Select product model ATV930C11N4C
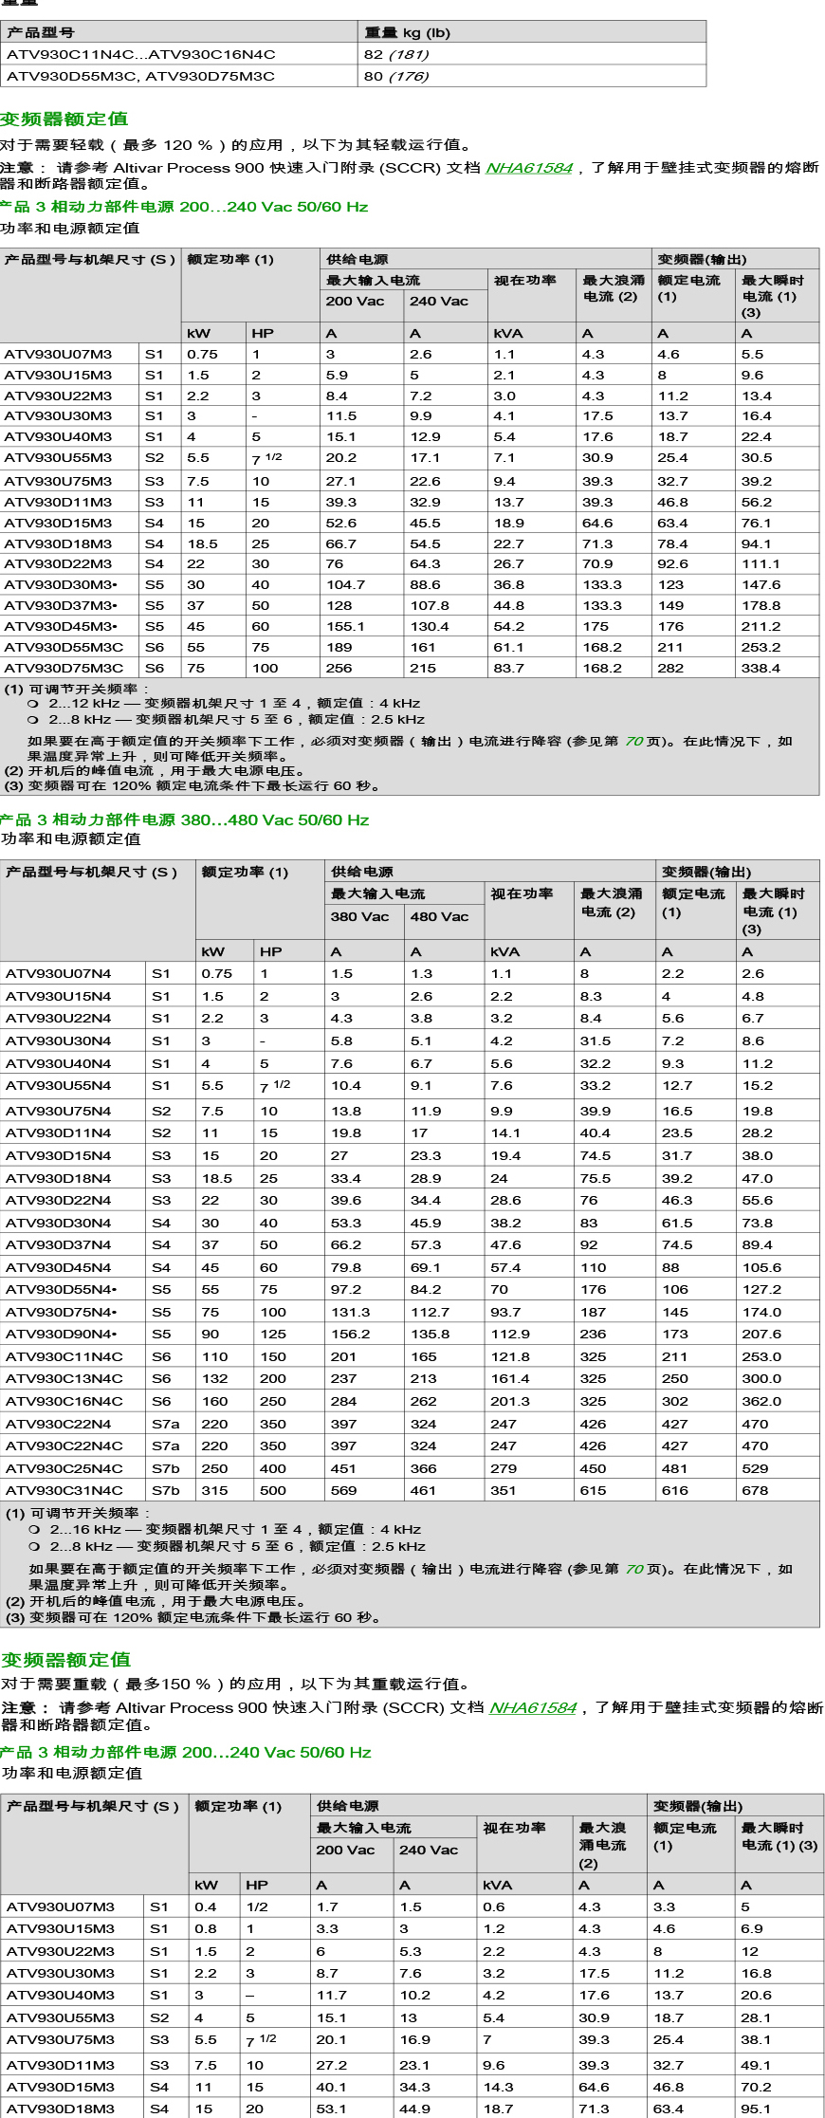The width and height of the screenshot is (825, 2118). (64, 1356)
